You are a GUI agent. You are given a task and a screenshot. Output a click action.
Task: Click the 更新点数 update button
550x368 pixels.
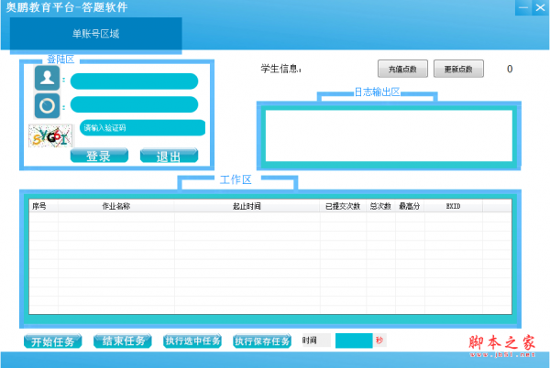458,69
